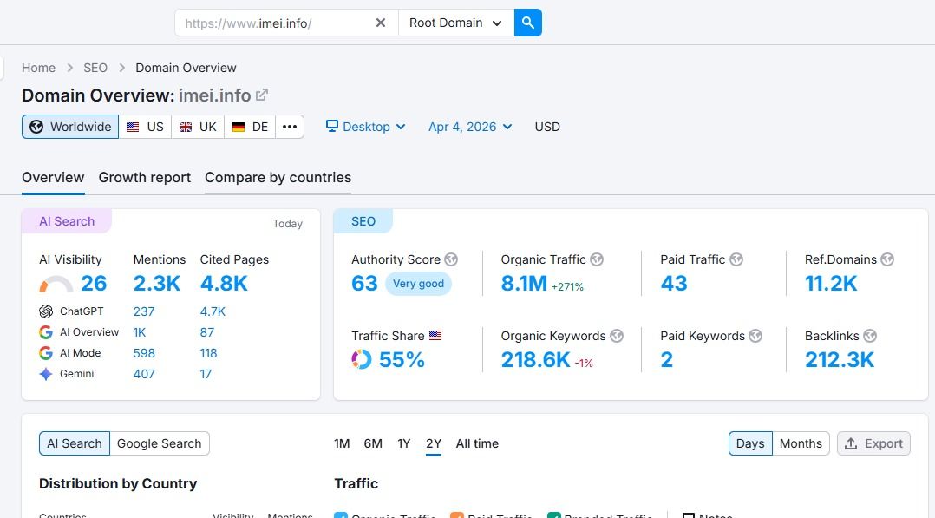Screen dimensions: 935x518
Task: Click into the domain URL input field
Action: pos(276,23)
